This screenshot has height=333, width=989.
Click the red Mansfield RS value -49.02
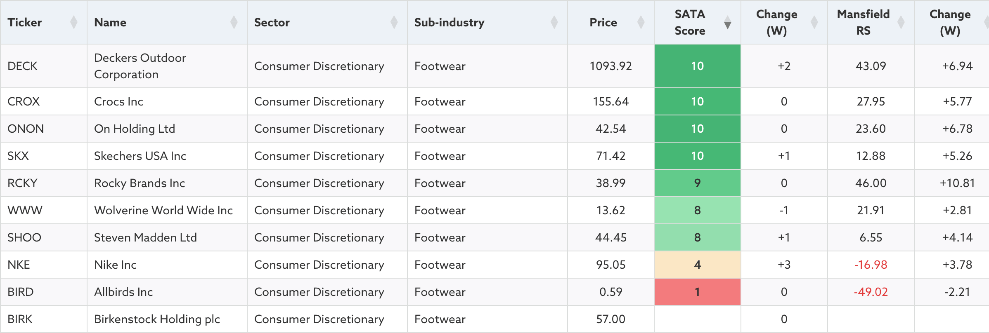871,292
